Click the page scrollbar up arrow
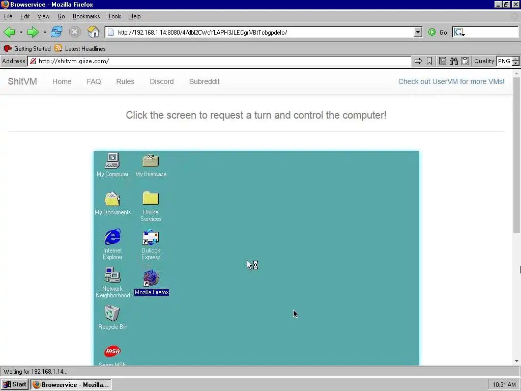This screenshot has width=521, height=391. click(517, 73)
